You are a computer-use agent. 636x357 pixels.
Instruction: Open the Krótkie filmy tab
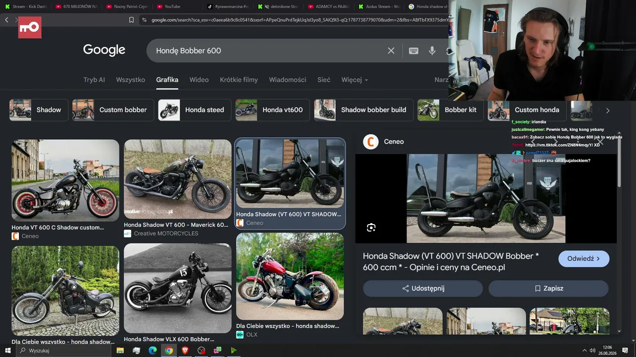pos(239,80)
